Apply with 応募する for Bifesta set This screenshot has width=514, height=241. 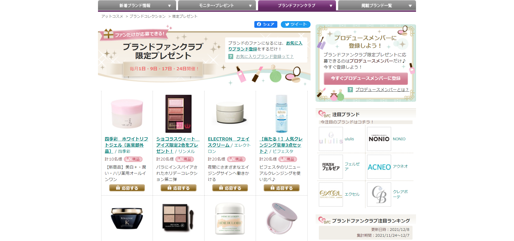282,188
